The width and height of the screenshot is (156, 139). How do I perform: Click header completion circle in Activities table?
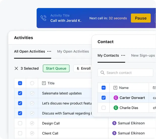pyautogui.click(x=32, y=83)
